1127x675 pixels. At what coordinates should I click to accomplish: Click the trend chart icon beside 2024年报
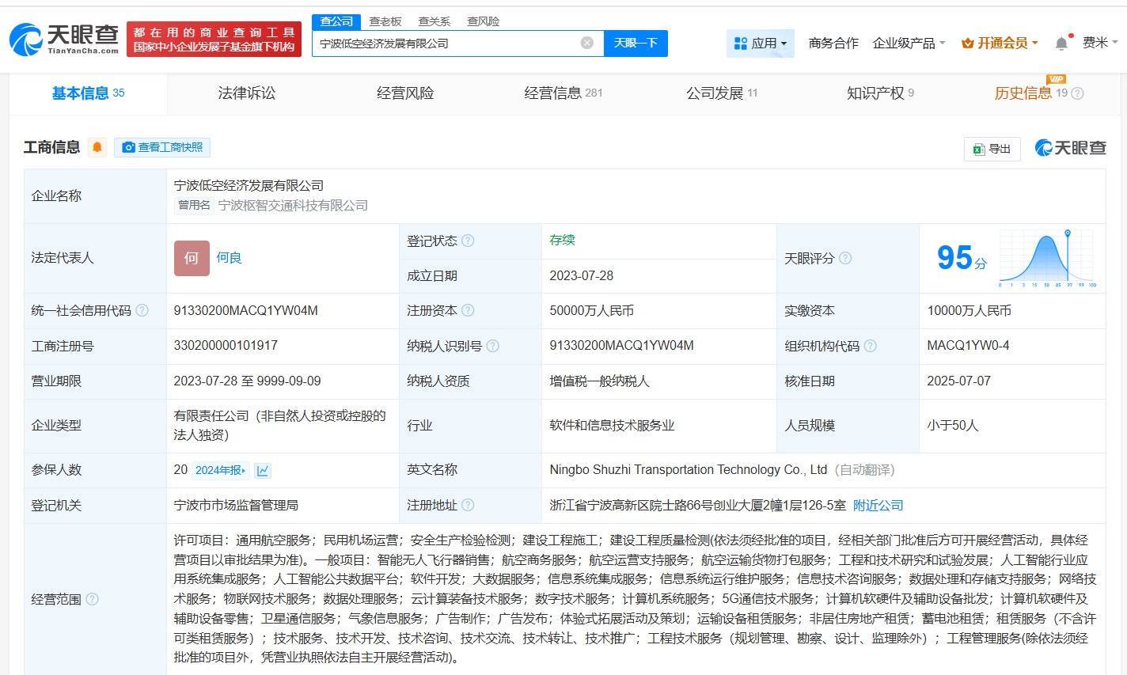coord(263,470)
